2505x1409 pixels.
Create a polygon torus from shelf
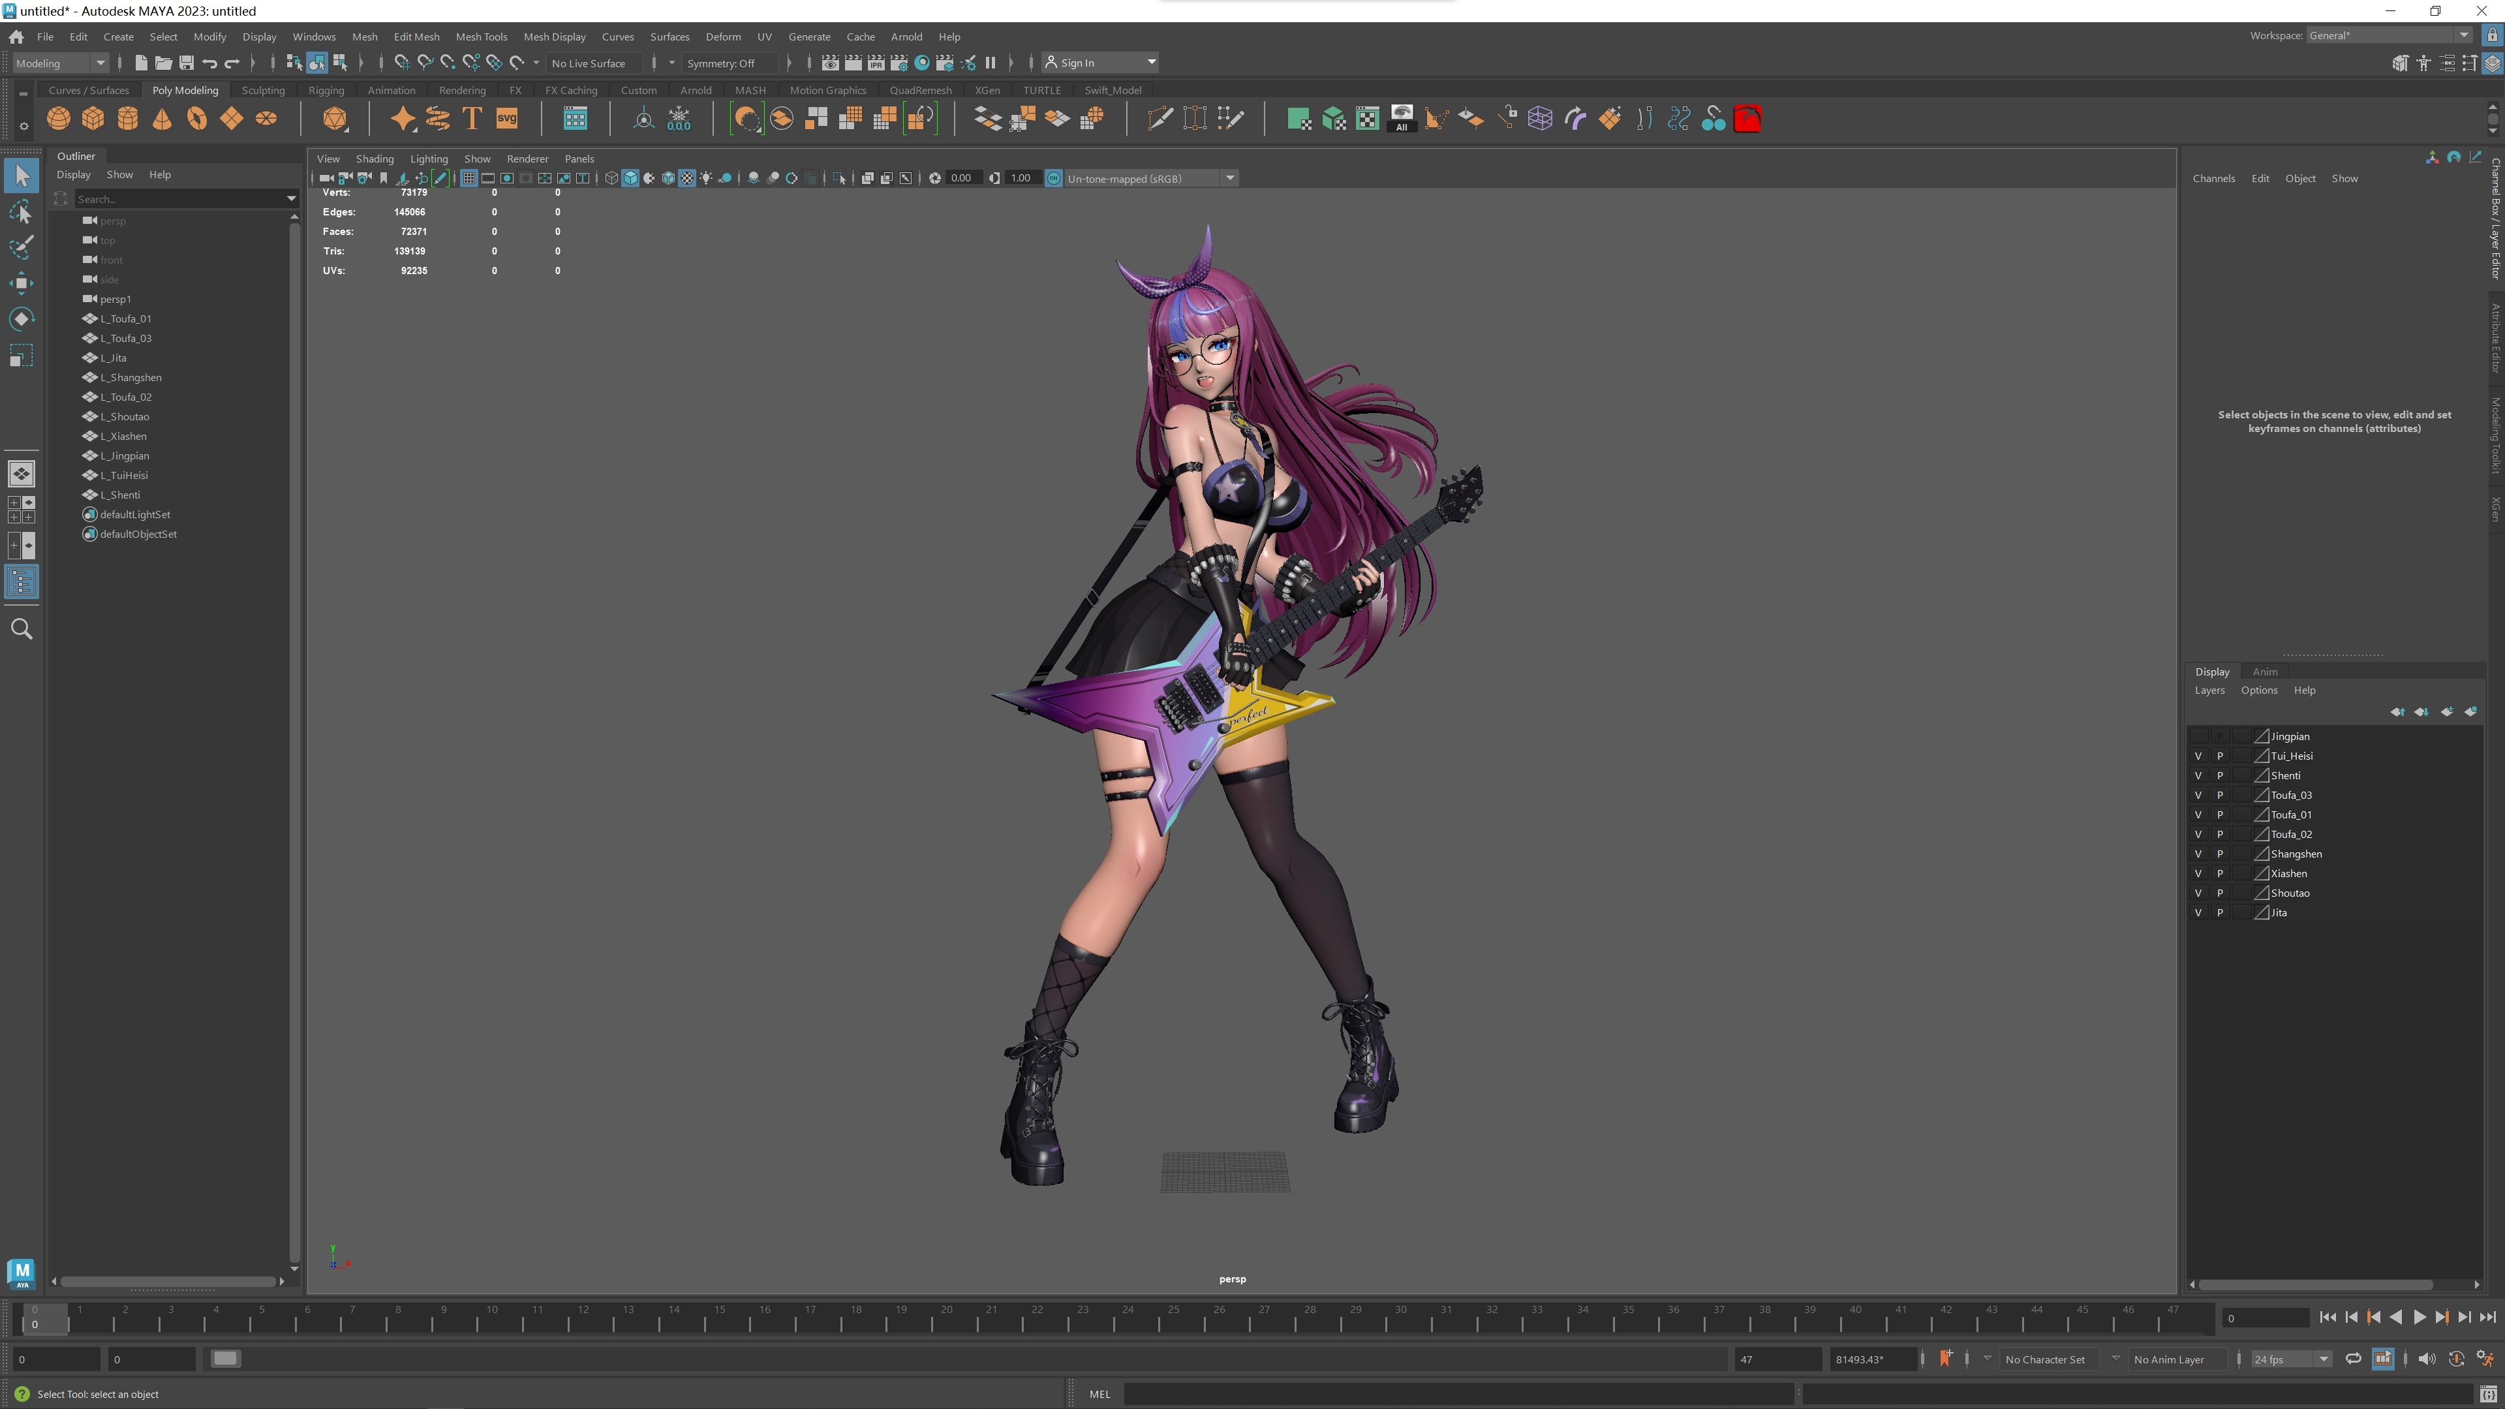[198, 119]
